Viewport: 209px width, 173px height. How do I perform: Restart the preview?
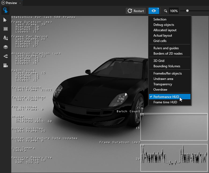click(x=136, y=11)
